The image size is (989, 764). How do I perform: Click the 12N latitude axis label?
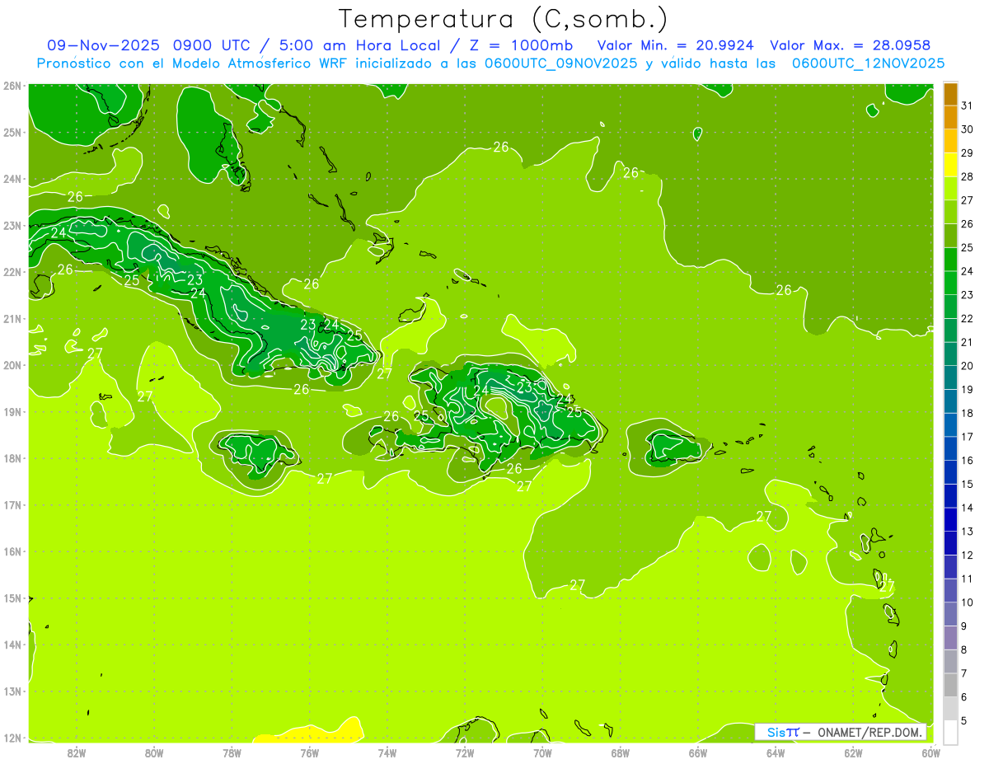tap(13, 738)
